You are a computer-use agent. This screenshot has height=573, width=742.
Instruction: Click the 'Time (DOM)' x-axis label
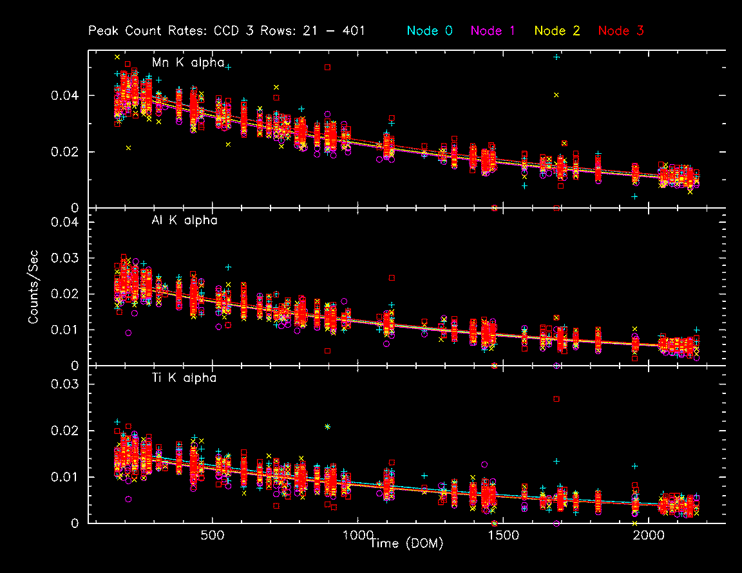point(406,544)
